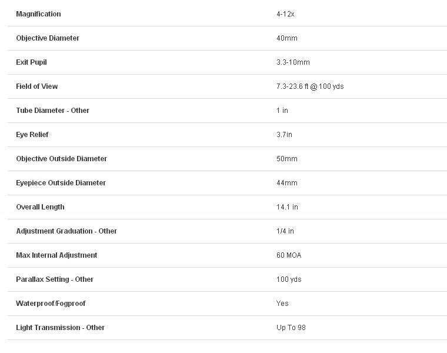Click the Tube Diameter - Other label

point(53,111)
